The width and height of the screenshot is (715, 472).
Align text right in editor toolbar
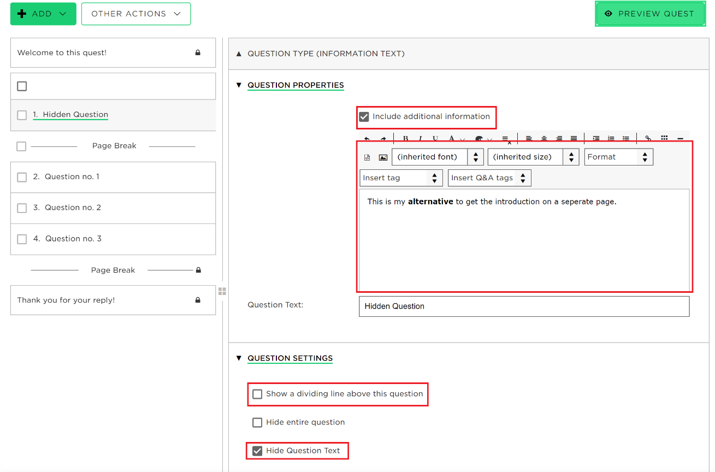pos(559,139)
